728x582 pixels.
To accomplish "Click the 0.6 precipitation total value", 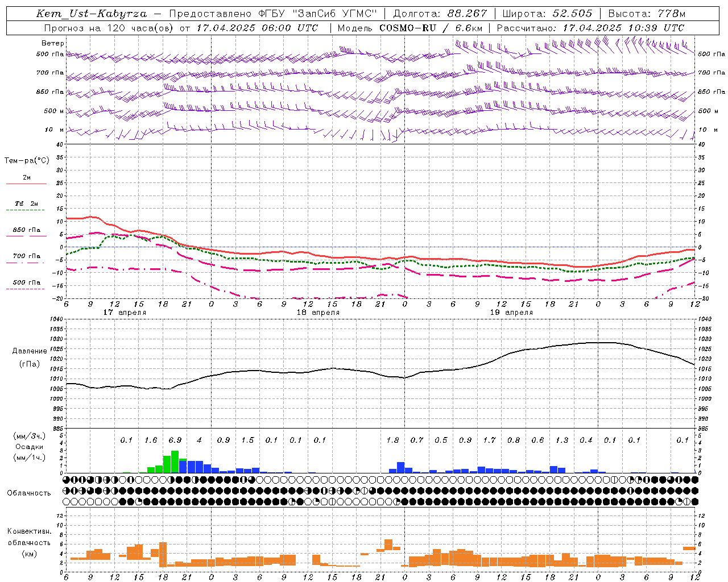I will click(537, 440).
